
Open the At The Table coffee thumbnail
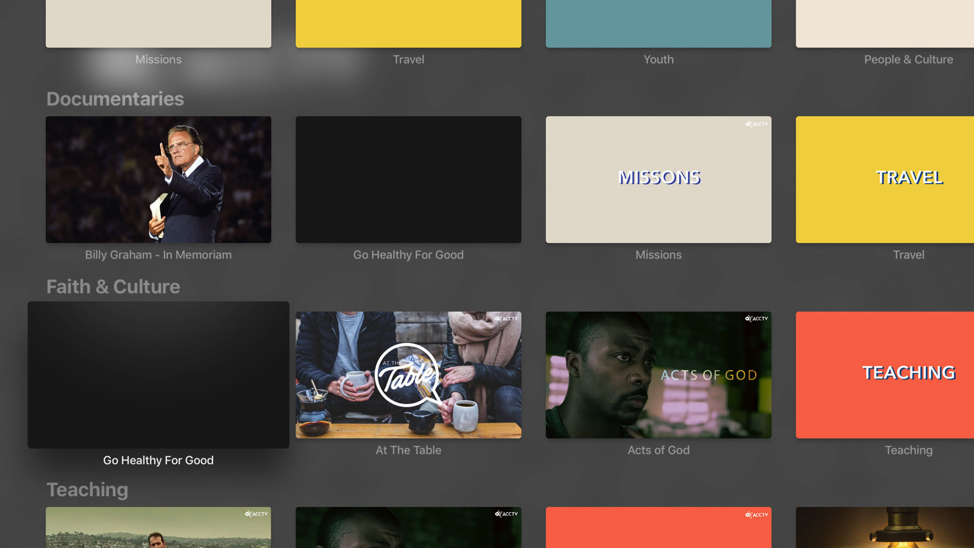408,375
